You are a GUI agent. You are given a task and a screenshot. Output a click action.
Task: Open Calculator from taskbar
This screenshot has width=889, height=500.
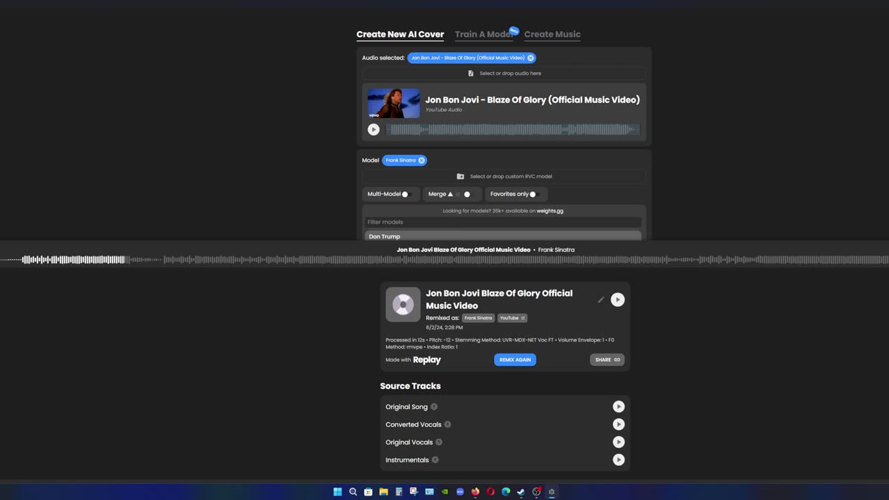click(399, 492)
